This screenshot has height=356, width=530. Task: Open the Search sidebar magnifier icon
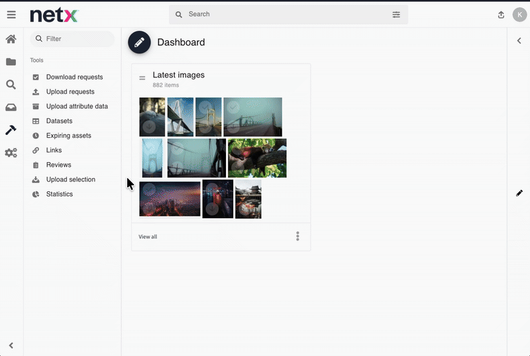pyautogui.click(x=11, y=85)
